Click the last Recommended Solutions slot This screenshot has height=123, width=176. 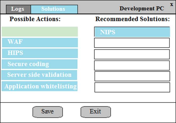(132, 87)
